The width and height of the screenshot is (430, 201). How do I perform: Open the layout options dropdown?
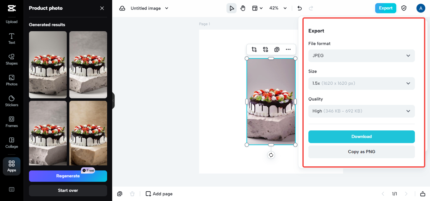[258, 8]
